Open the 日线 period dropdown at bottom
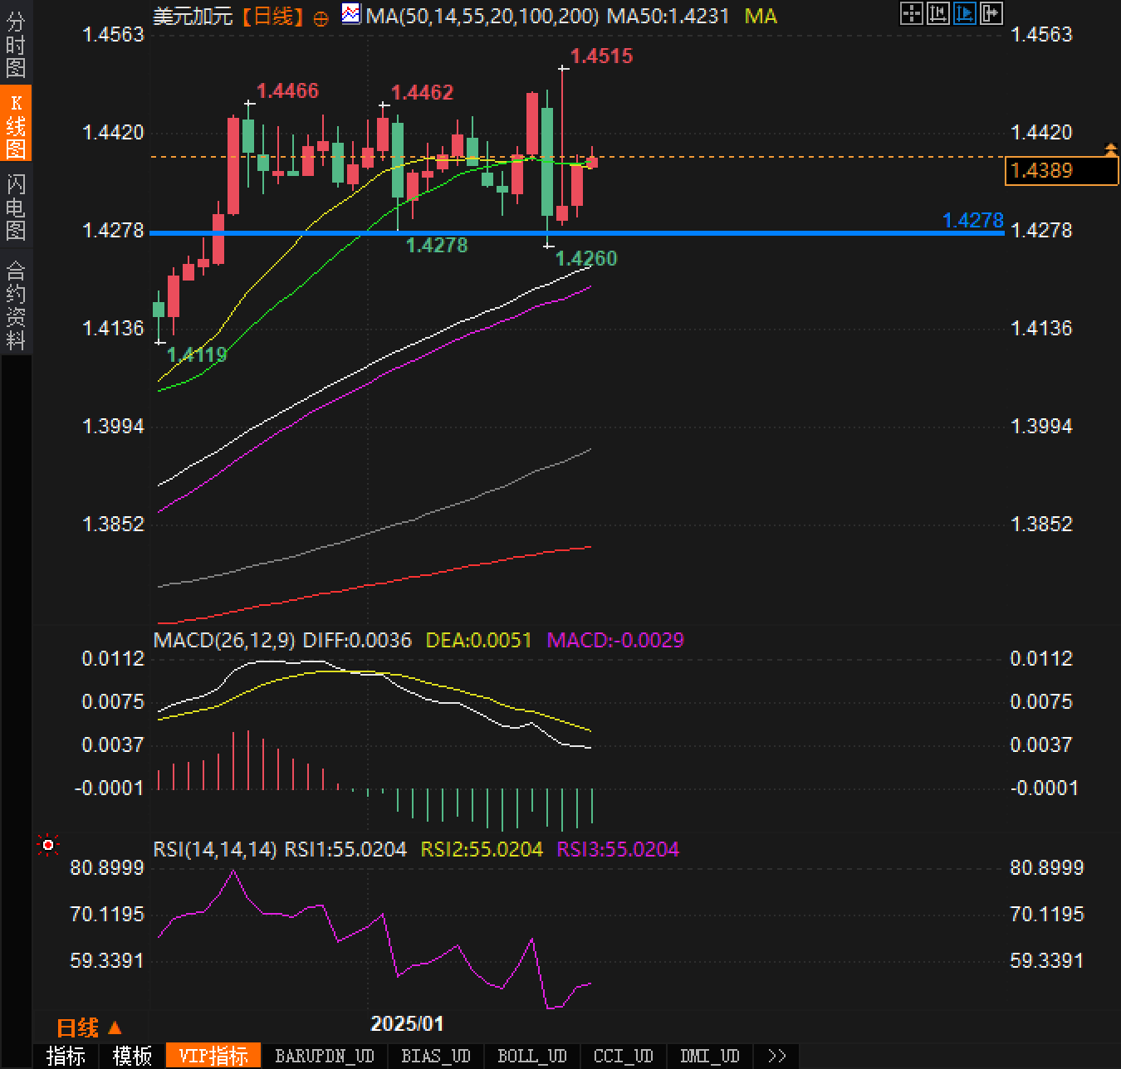Screen dimensions: 1121x1069 (x=89, y=1028)
